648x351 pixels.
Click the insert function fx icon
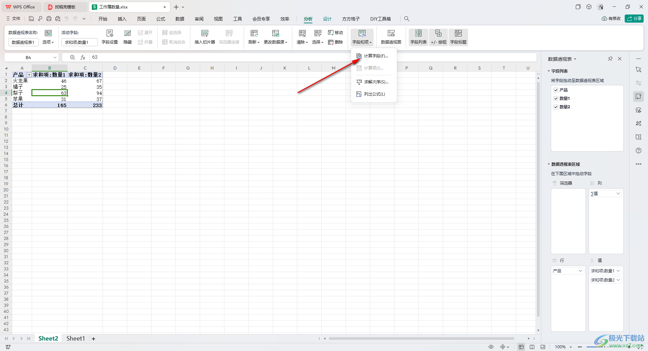(x=83, y=57)
